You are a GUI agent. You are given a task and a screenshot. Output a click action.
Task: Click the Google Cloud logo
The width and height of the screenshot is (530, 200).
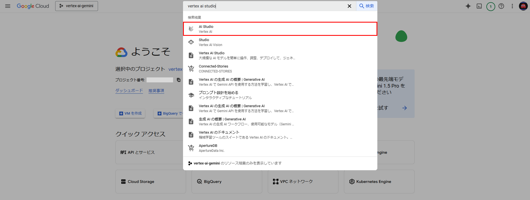[x=33, y=6]
